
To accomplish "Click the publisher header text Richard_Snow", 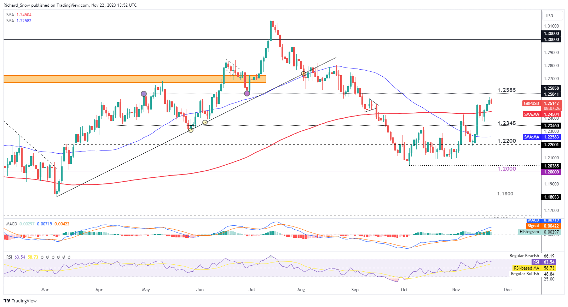I will tap(17, 5).
